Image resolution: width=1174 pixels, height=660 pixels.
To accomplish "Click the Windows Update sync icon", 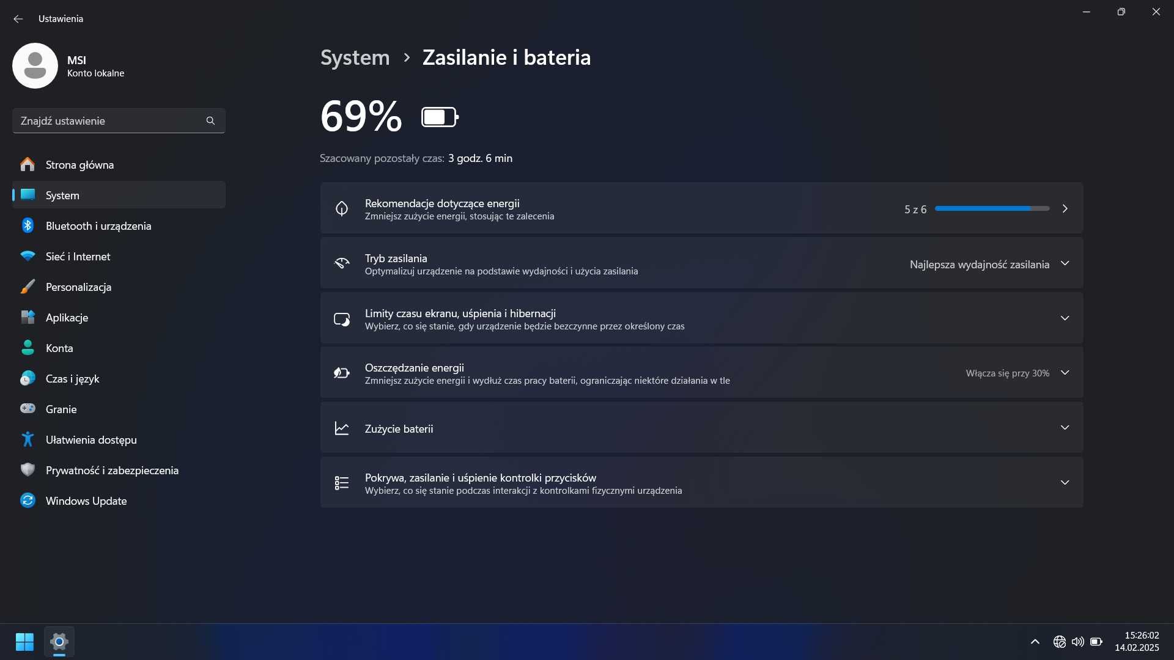I will 28,501.
